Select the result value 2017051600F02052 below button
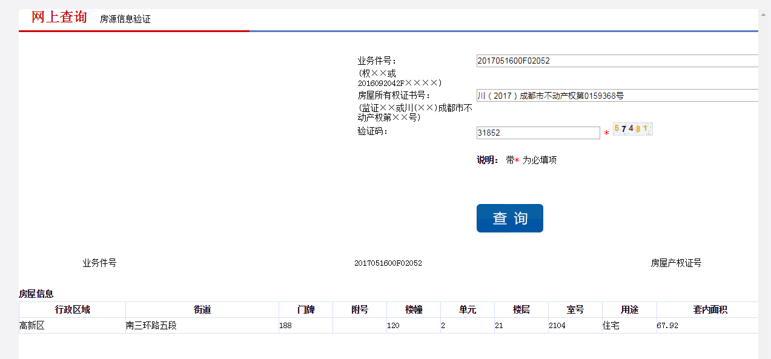This screenshot has height=359, width=771. 388,263
